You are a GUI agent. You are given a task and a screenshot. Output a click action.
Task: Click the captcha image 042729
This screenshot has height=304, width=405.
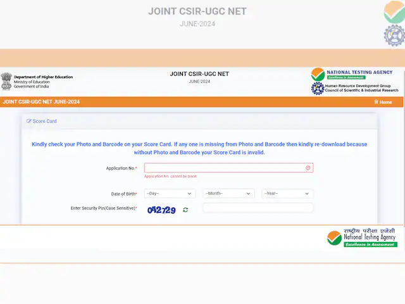click(x=161, y=210)
